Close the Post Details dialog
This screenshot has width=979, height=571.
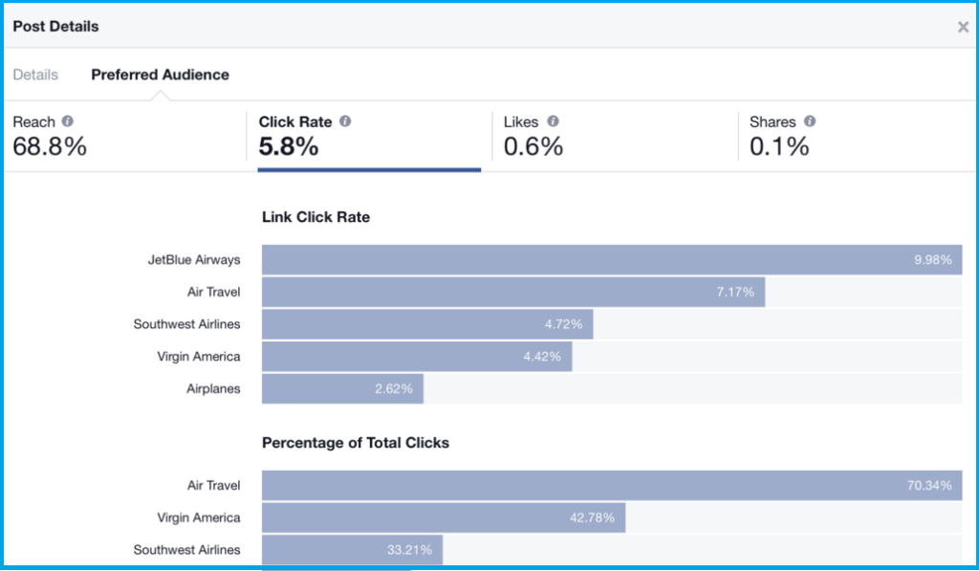963,27
